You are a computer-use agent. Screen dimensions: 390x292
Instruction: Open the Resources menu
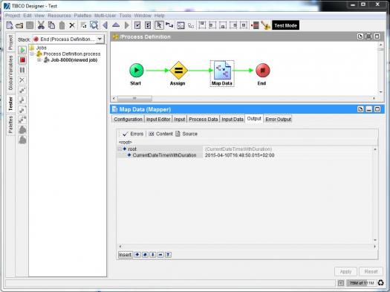pyautogui.click(x=59, y=16)
